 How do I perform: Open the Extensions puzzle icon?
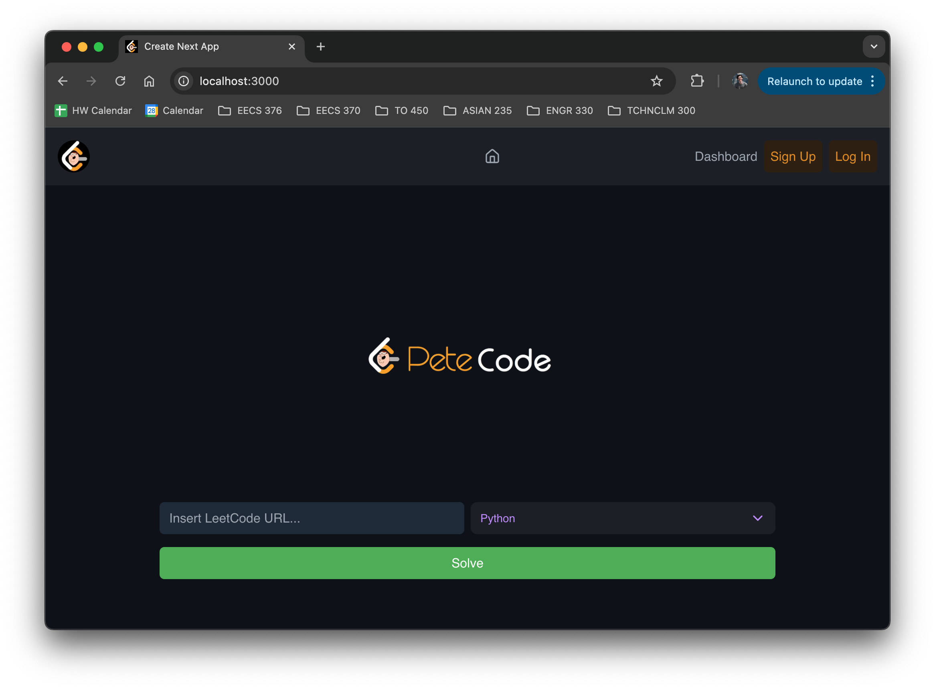point(697,81)
